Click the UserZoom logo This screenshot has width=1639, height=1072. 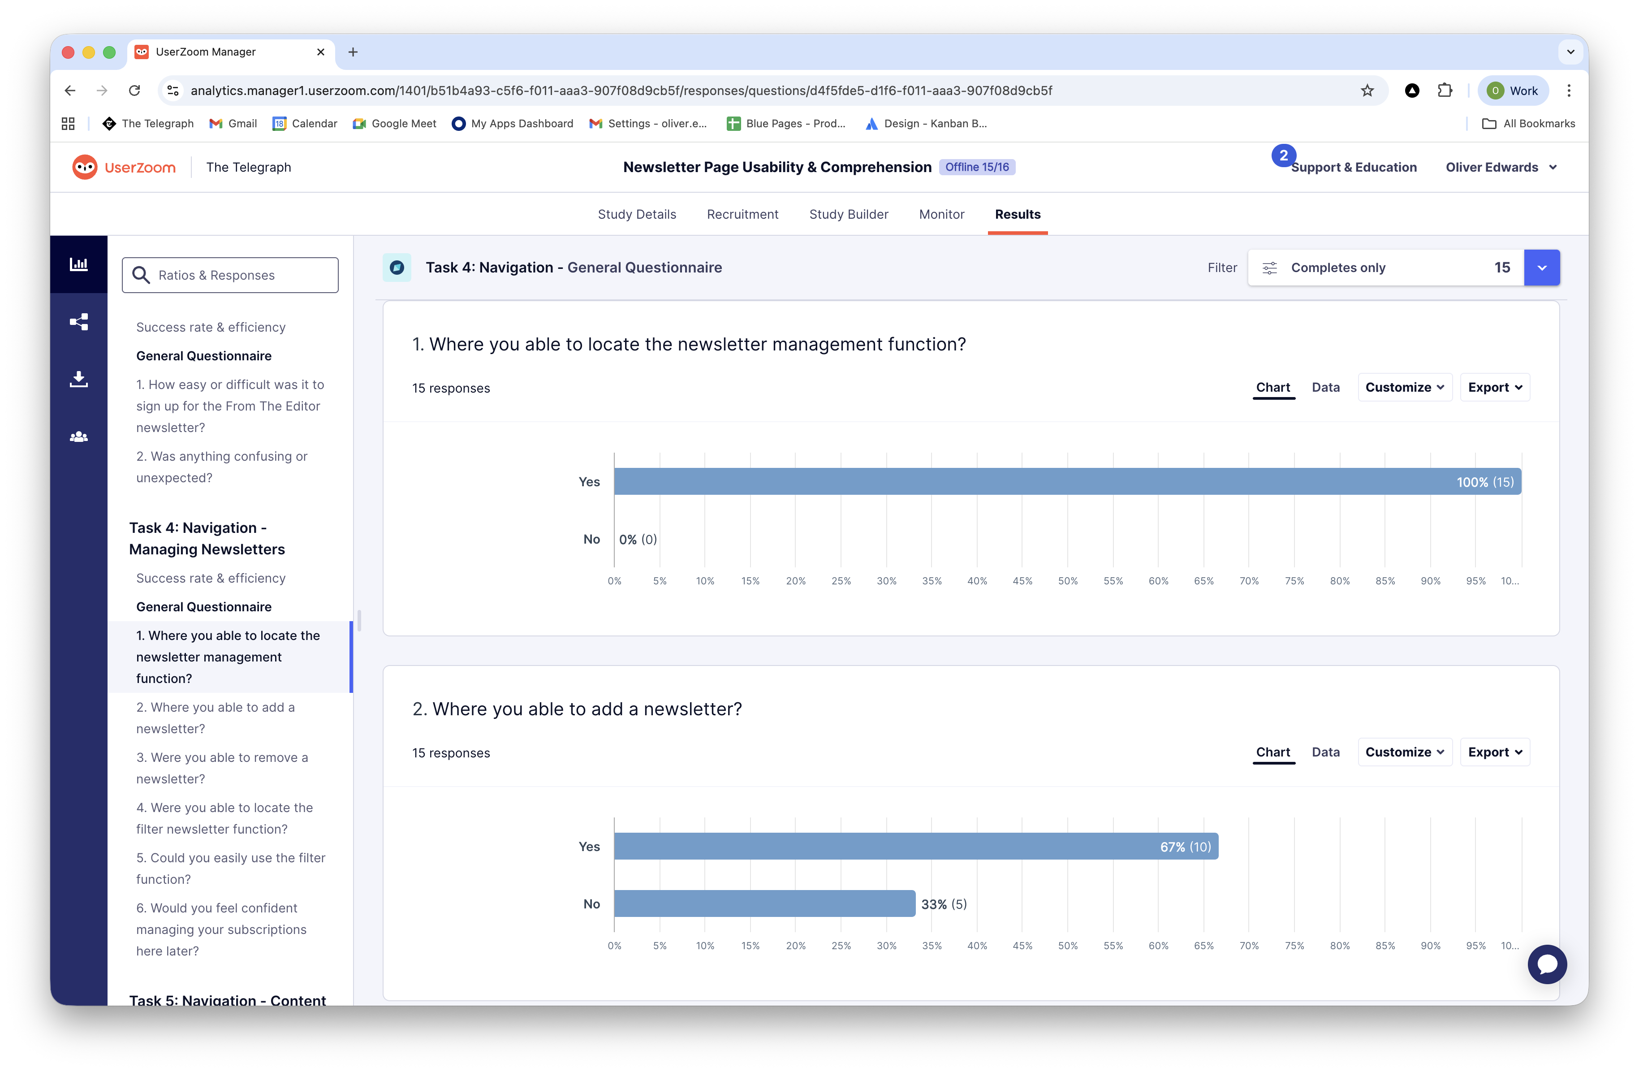(124, 168)
